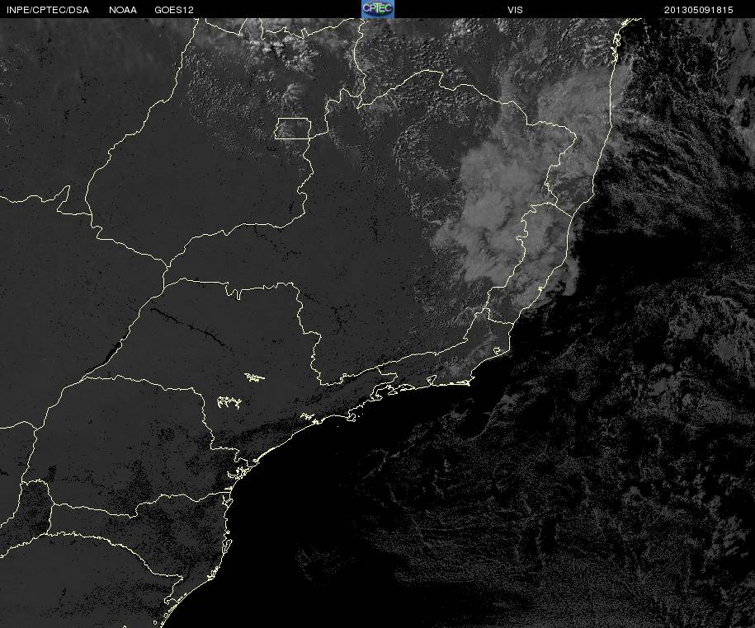
Task: Click the small rectangular district outline on map
Action: point(293,129)
